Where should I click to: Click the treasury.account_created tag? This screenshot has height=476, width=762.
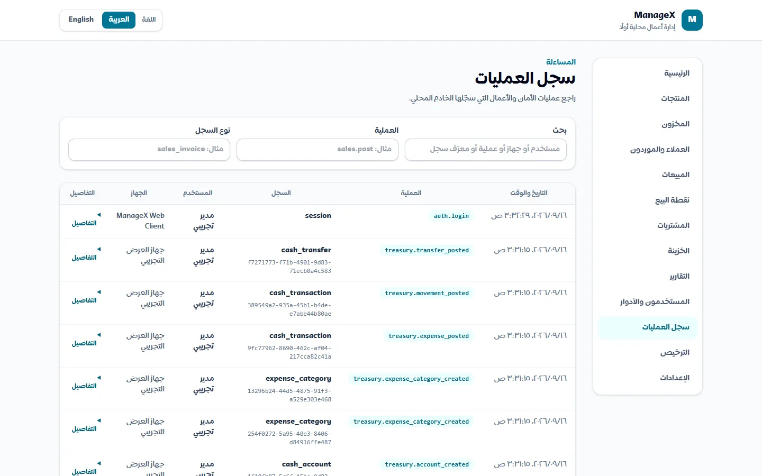coord(427,464)
